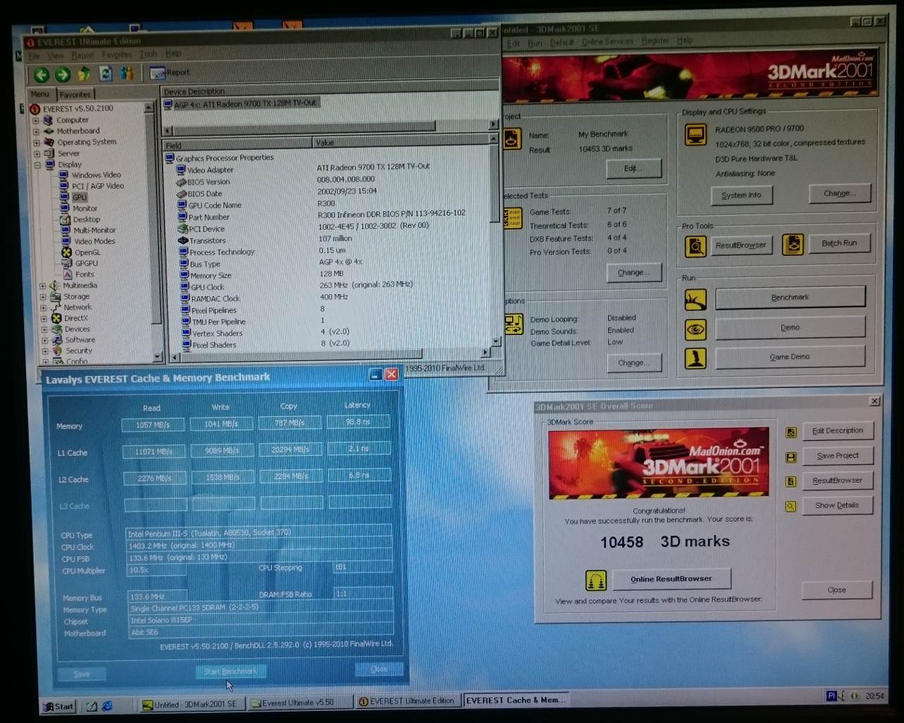
Task: Click Display and CPU Settings monitor icon
Action: 696,134
